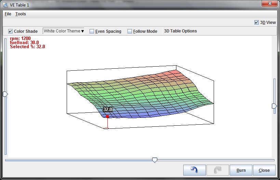
Task: Open the File menu
Action: [x=8, y=14]
